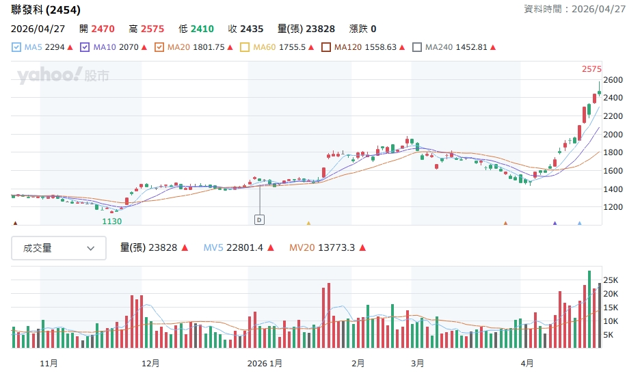Image resolution: width=640 pixels, height=380 pixels.
Task: Click the MV20 volume average label
Action: 302,248
